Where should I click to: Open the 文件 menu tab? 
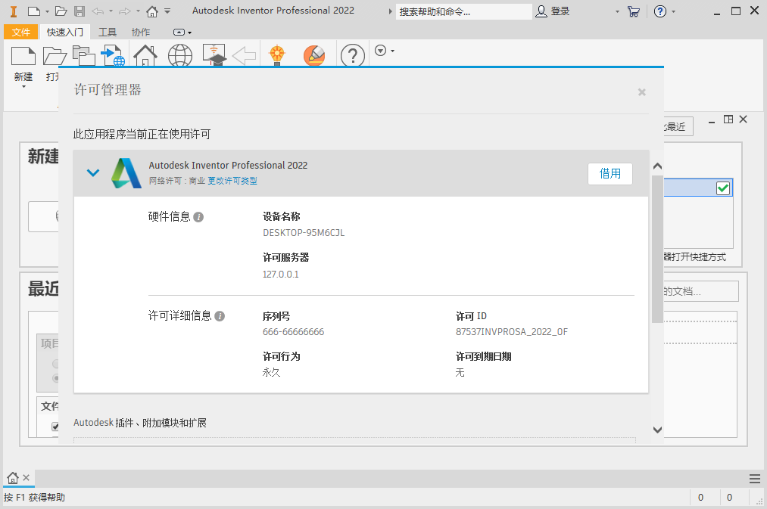click(21, 32)
